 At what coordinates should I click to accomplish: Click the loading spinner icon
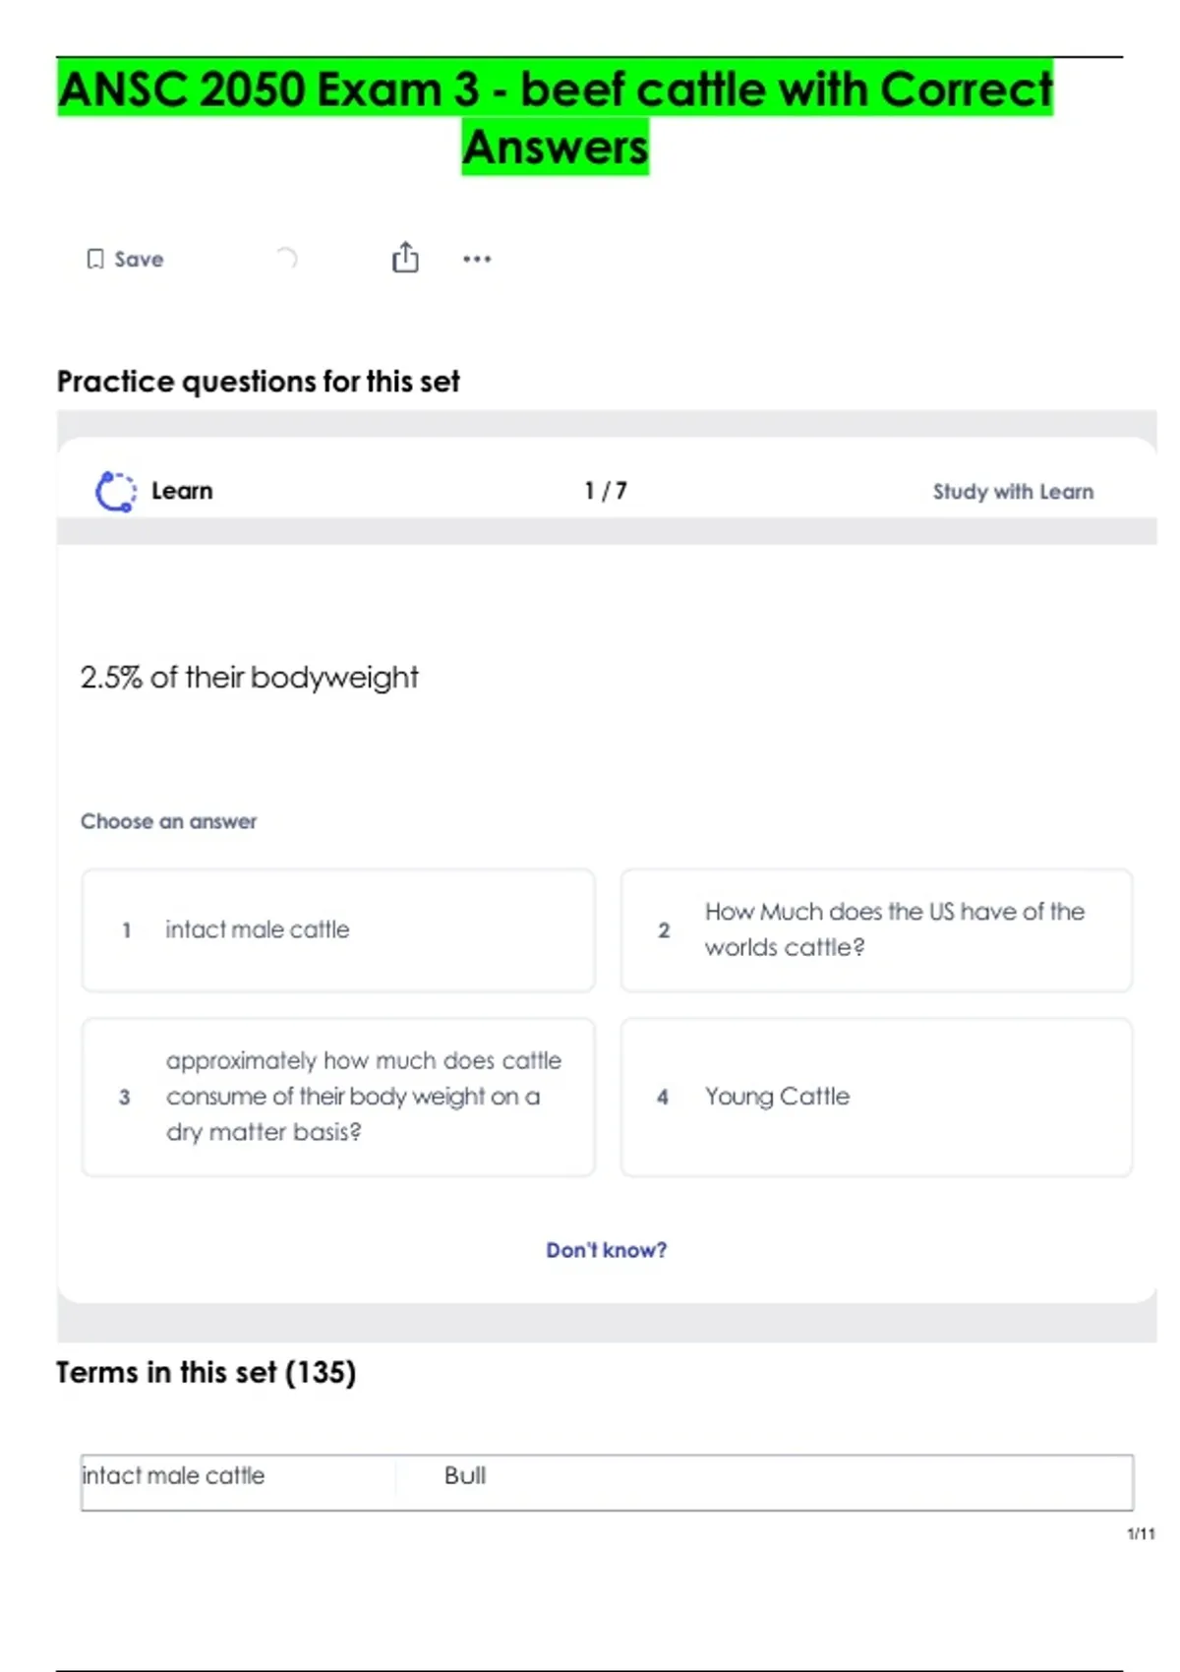coord(286,259)
